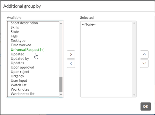Viewport: 155px width, 115px height.
Task: Click the move-up chevron button
Action: coord(144,54)
